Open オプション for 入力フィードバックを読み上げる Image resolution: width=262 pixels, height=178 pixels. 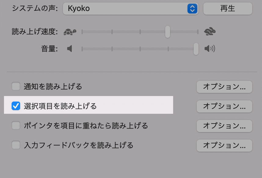point(224,146)
